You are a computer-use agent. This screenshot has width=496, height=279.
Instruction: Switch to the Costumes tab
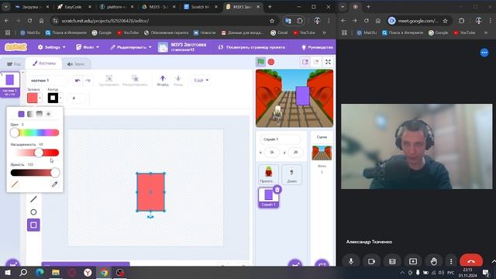(43, 64)
